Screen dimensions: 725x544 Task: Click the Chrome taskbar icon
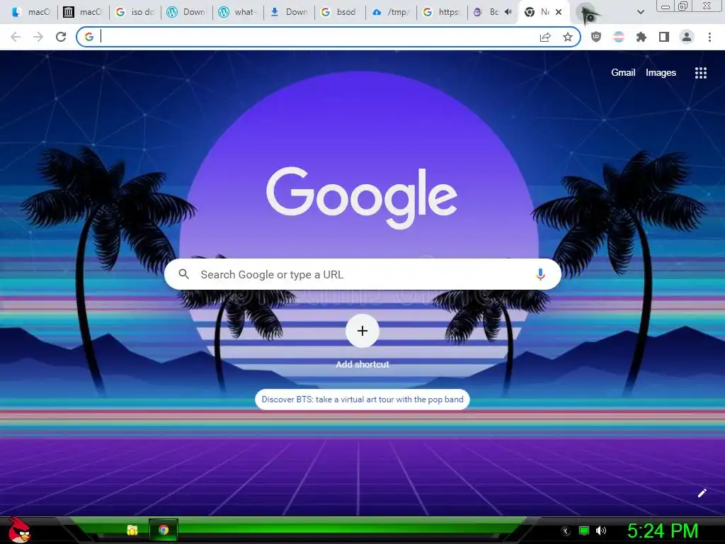click(x=164, y=530)
